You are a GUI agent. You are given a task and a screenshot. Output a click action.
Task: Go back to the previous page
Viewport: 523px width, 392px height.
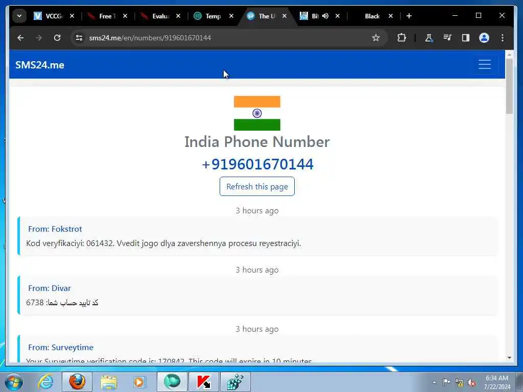coord(20,38)
